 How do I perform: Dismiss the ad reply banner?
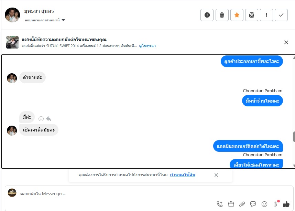(x=286, y=42)
